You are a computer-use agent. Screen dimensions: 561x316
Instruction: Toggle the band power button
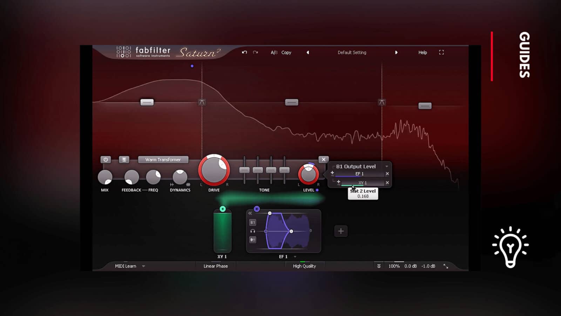pos(106,159)
